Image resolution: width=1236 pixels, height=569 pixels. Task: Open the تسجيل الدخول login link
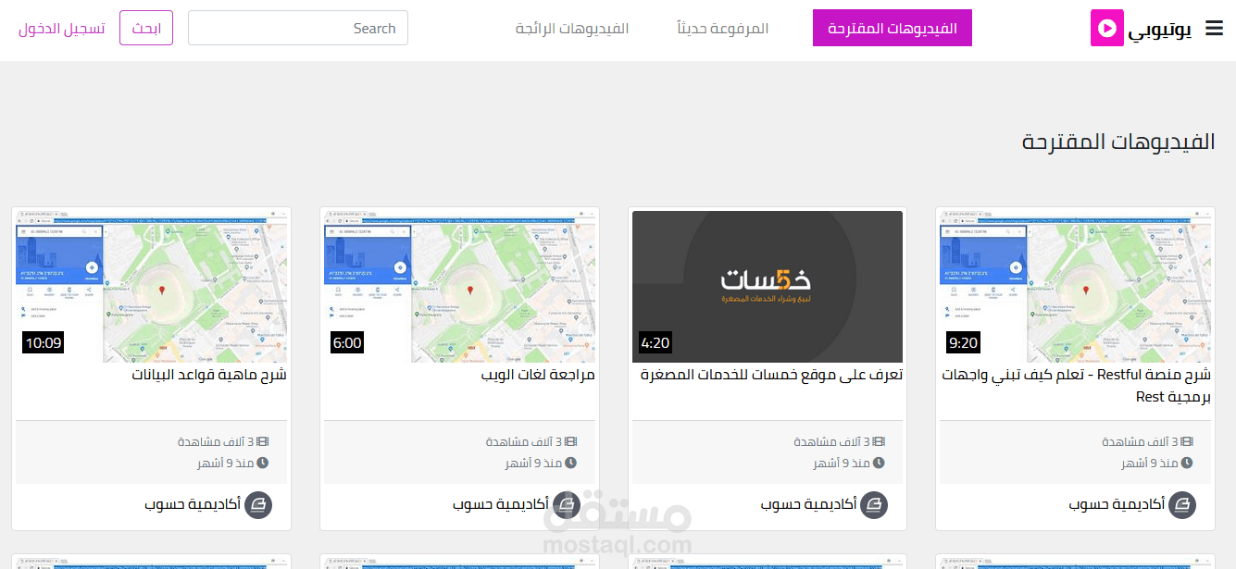coord(61,29)
